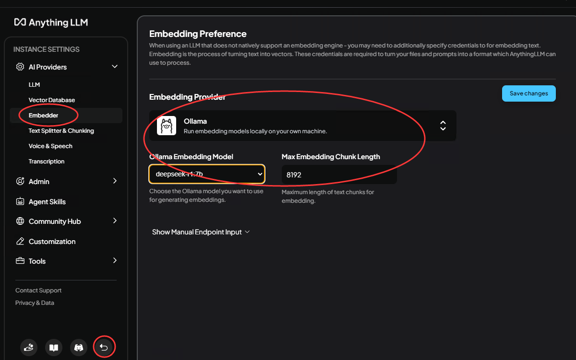Open the Contact Support link
576x360 pixels.
(x=38, y=290)
